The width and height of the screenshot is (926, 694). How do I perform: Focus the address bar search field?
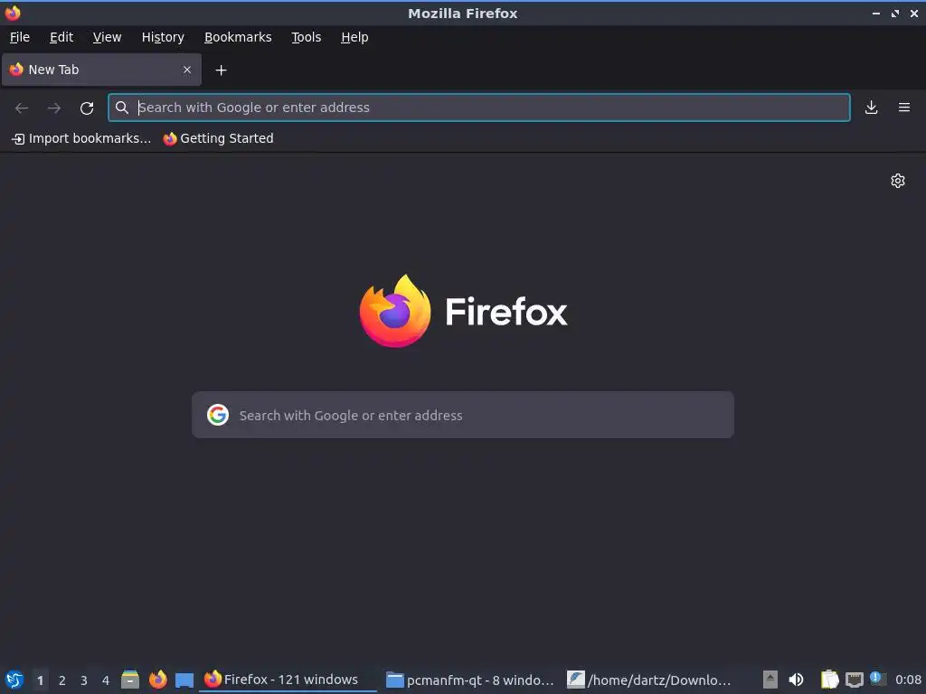click(x=479, y=108)
